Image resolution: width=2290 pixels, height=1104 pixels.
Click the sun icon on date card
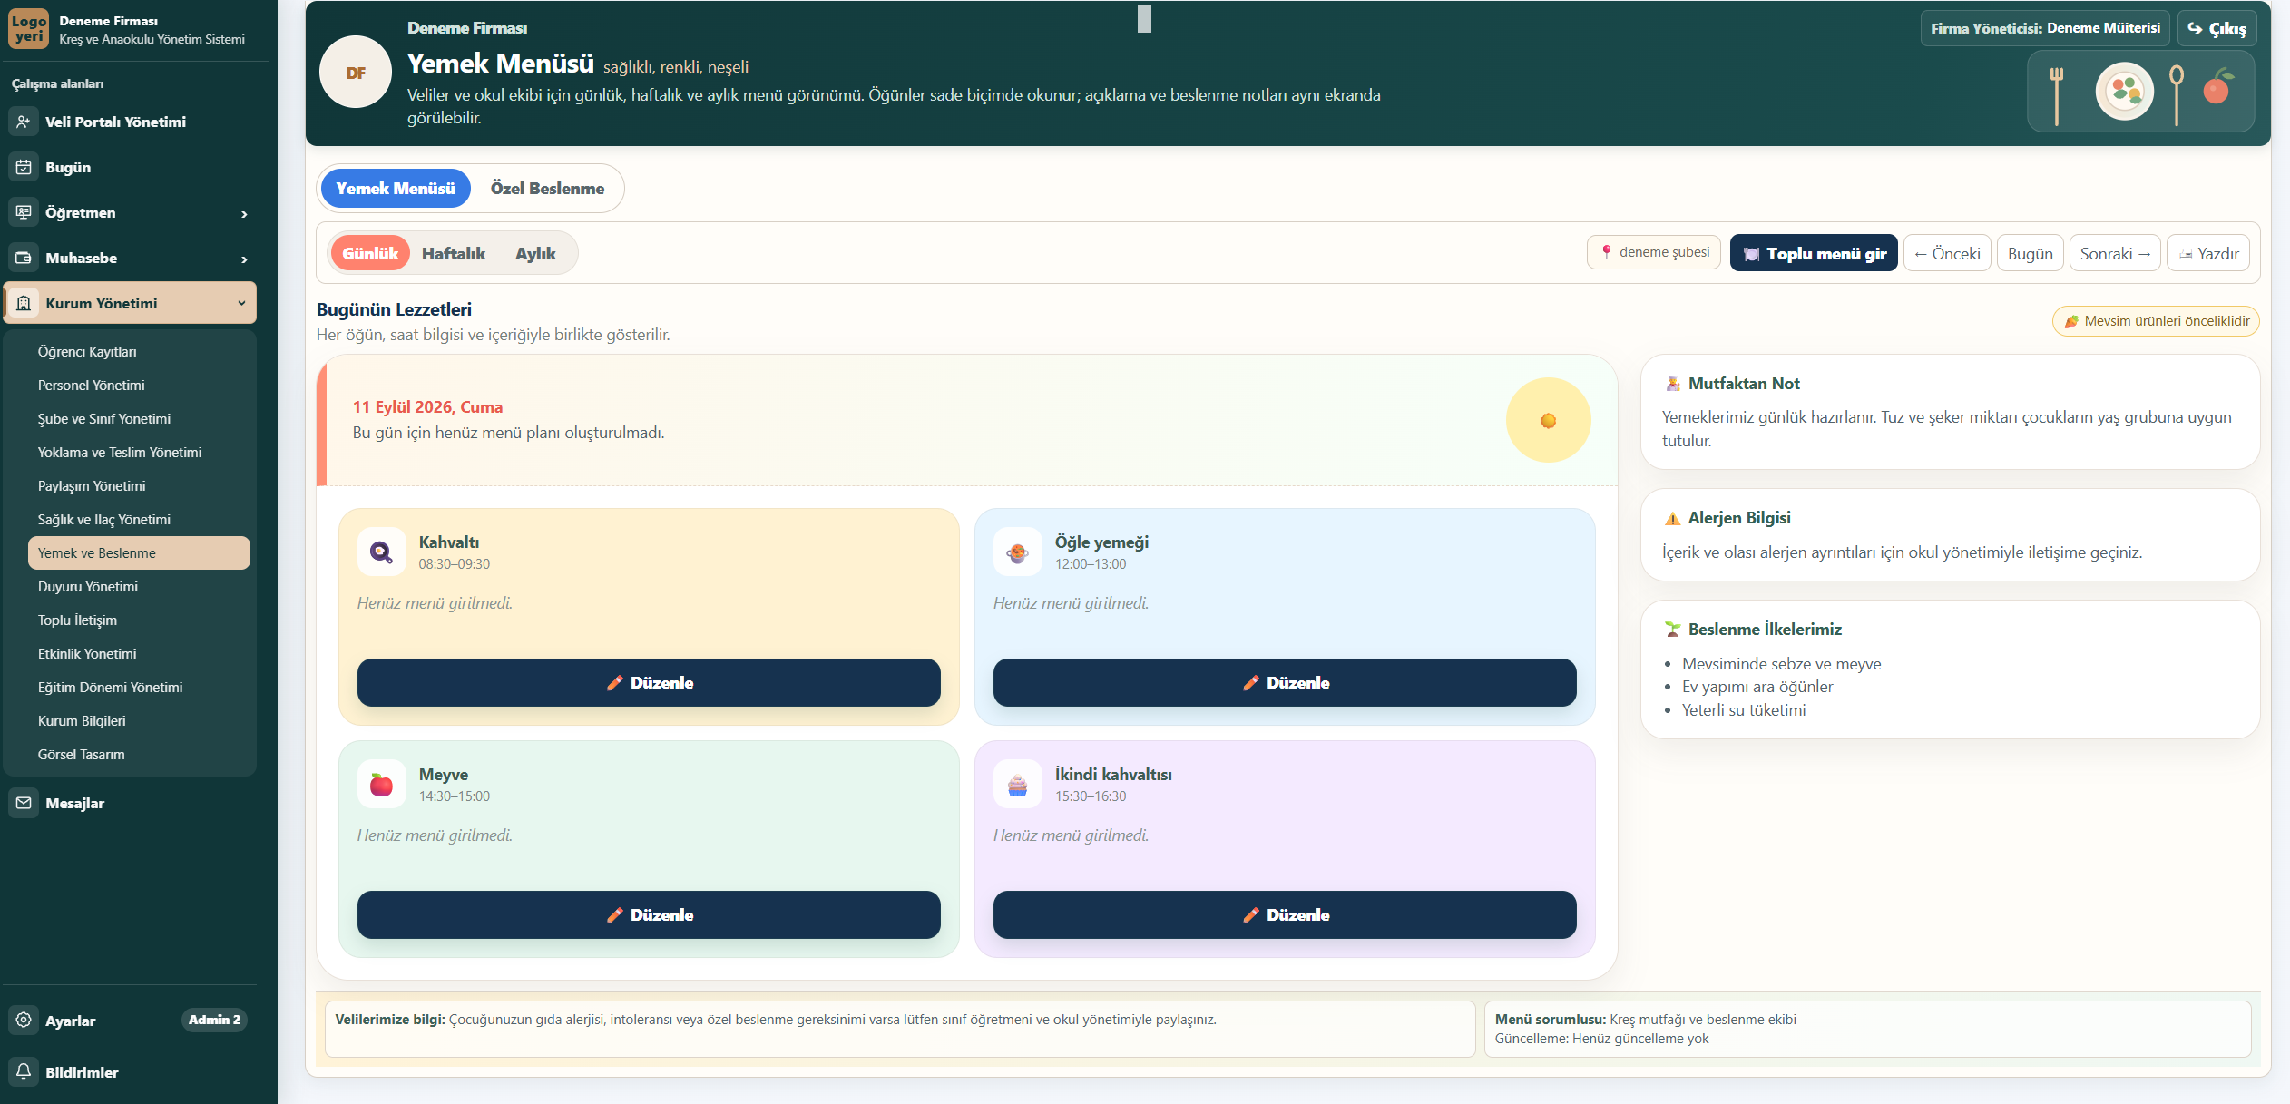coord(1548,420)
